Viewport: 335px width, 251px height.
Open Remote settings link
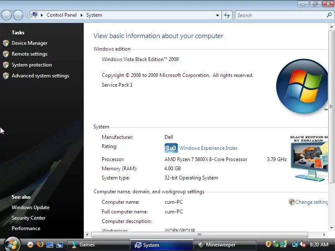[29, 54]
